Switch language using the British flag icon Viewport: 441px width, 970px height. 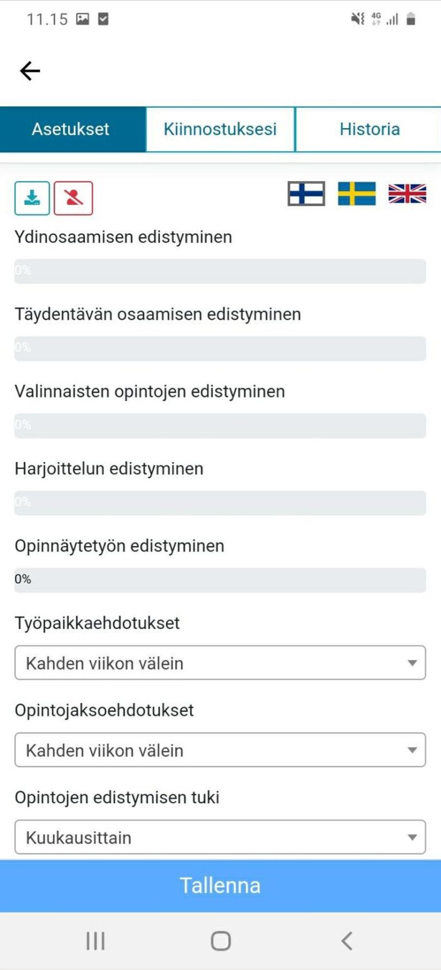pyautogui.click(x=408, y=194)
